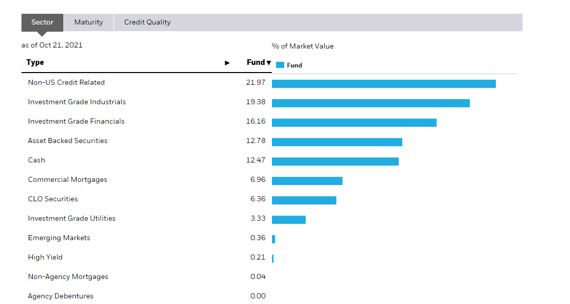
Task: Switch to the Maturity tab
Action: [88, 22]
